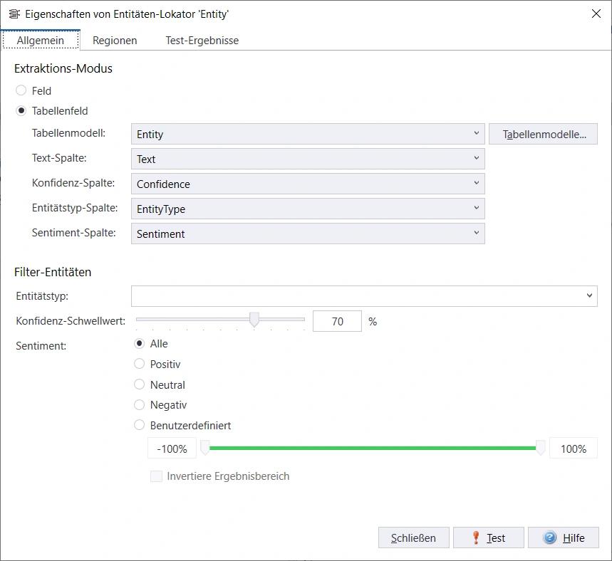Click the -100% minimum sentiment field
The image size is (612, 561).
click(172, 449)
